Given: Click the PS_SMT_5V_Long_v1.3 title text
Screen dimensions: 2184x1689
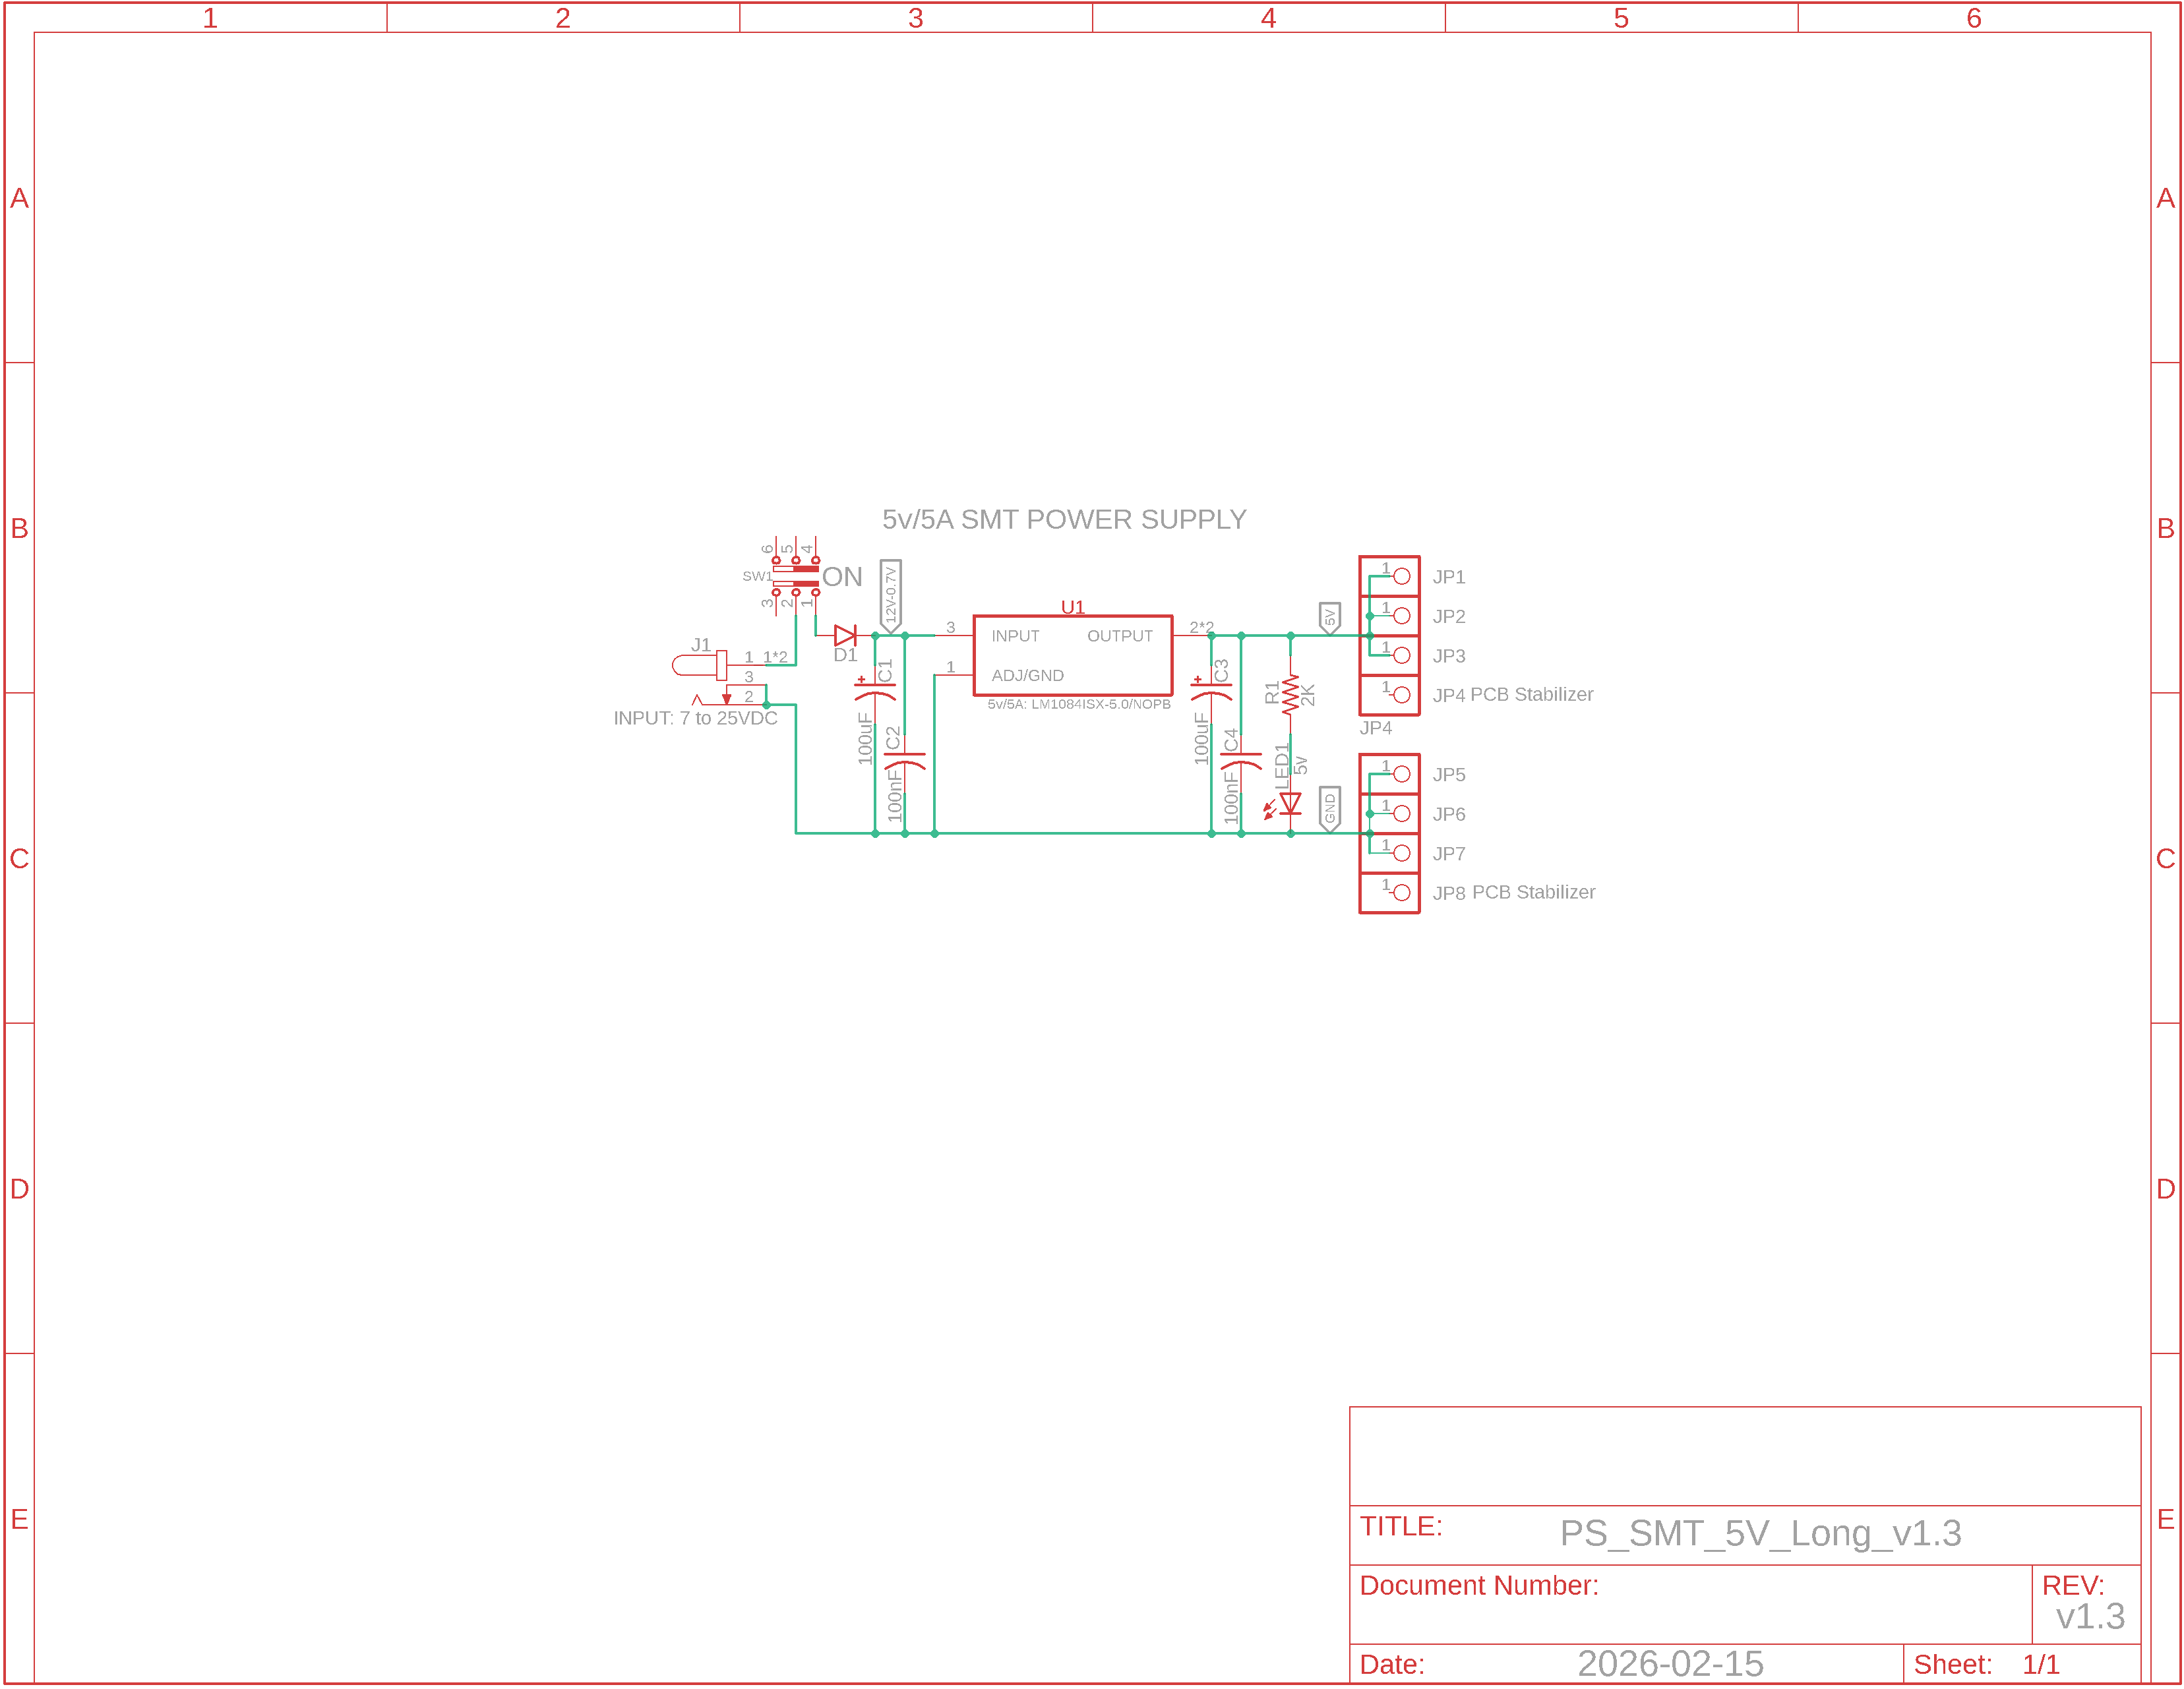Looking at the screenshot, I should 1760,1534.
